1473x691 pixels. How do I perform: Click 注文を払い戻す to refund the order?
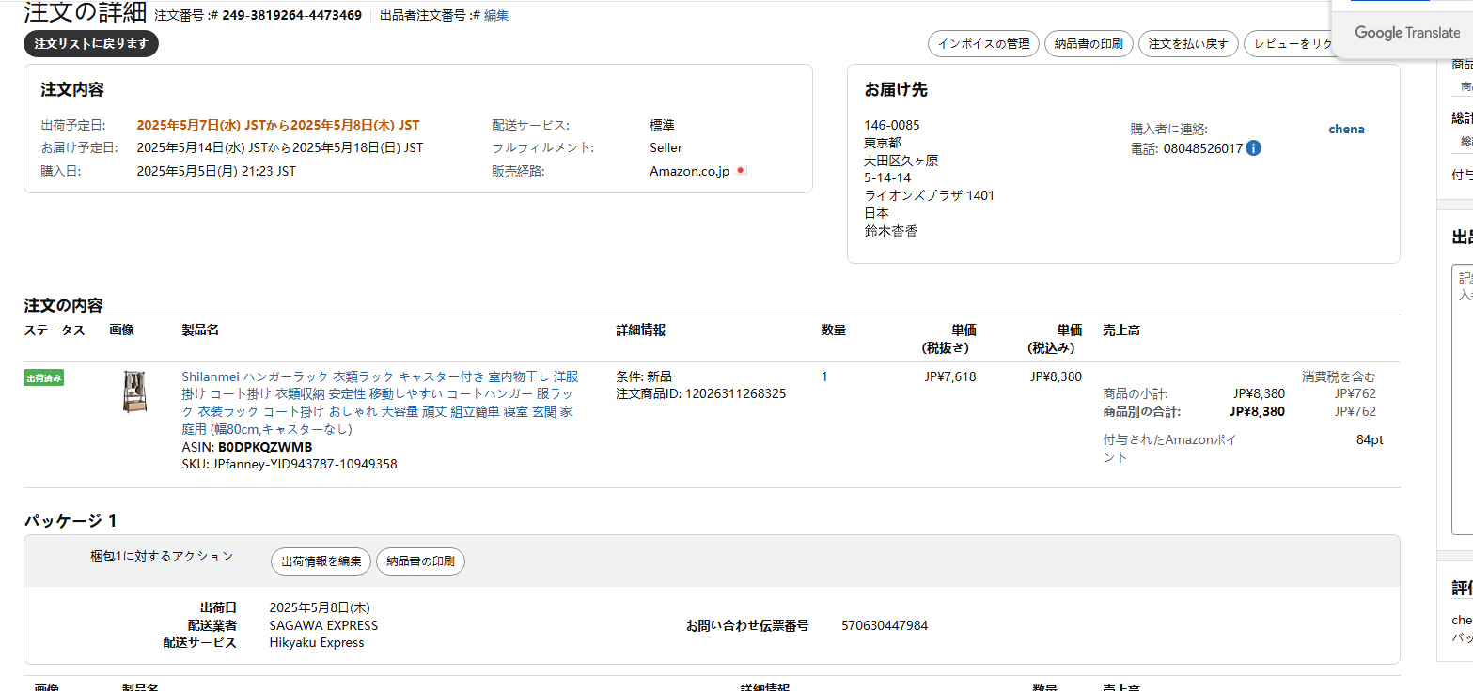[1188, 44]
